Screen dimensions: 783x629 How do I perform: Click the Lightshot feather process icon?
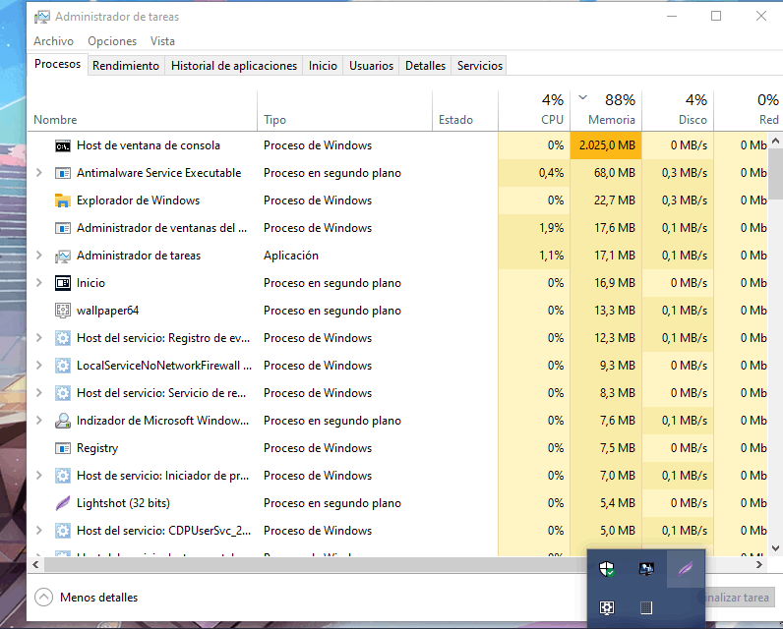(x=62, y=503)
